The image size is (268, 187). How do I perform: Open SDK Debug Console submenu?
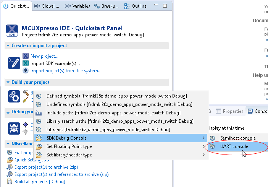point(121,138)
